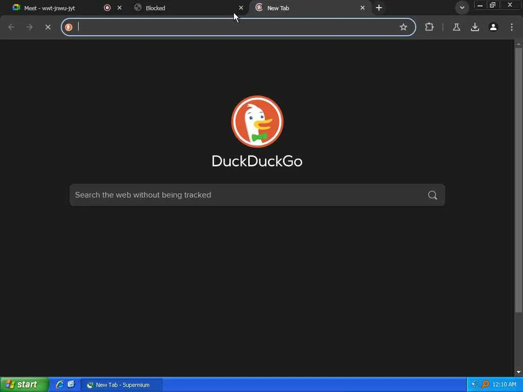Open the profile avatar menu
Screen dimensions: 523x392
(x=493, y=27)
